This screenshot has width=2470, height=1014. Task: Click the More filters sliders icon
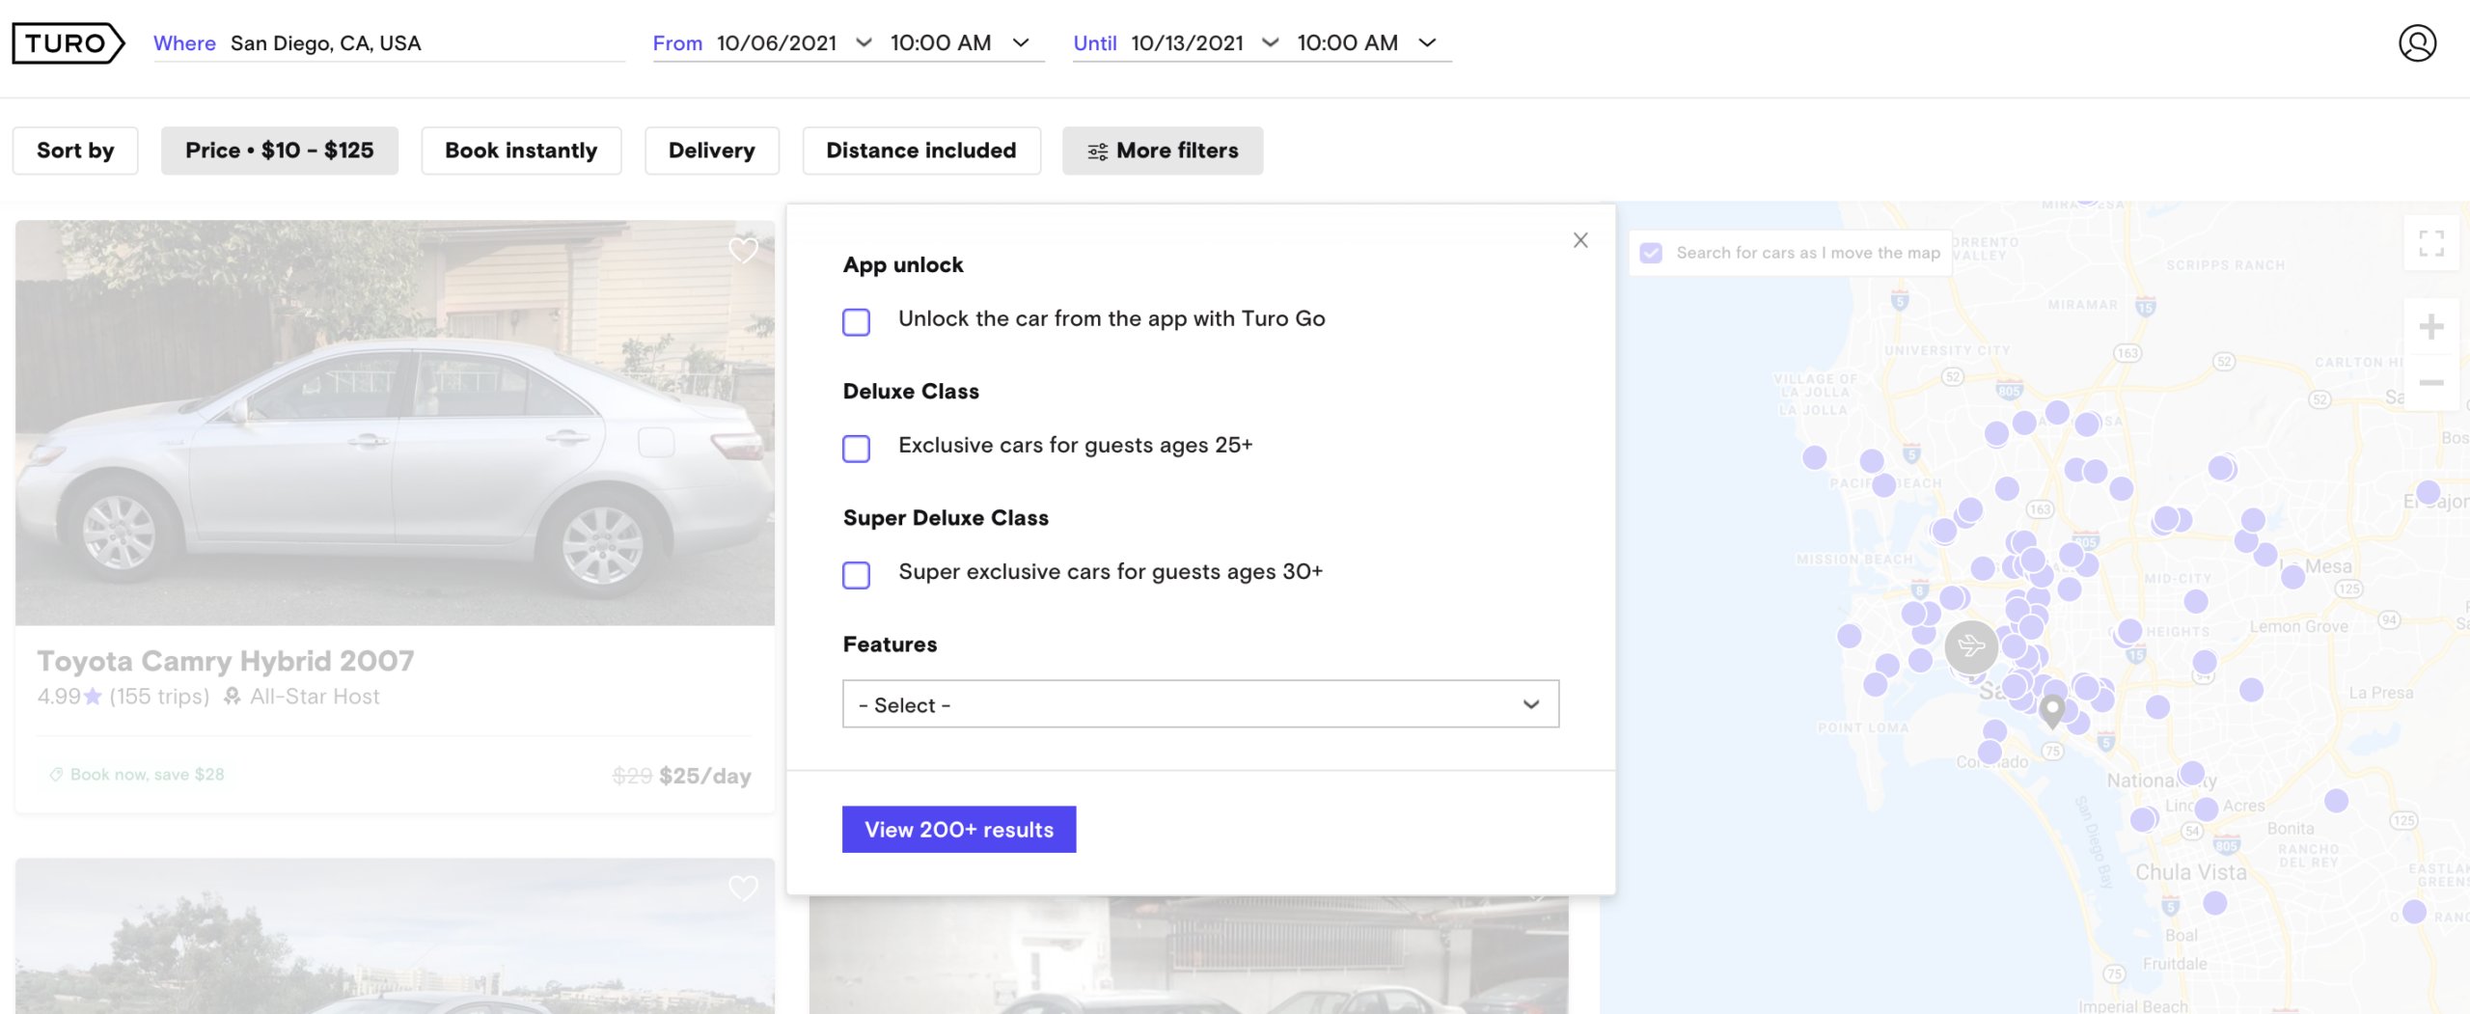1096,151
